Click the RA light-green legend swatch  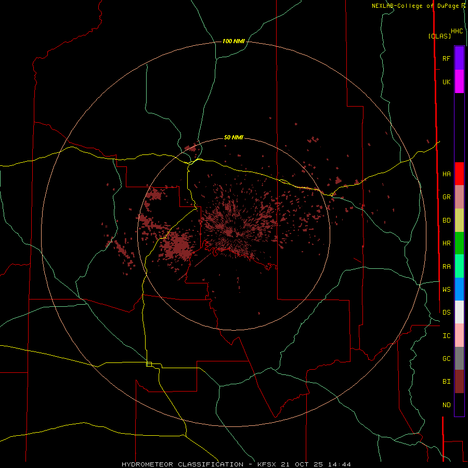[459, 266]
